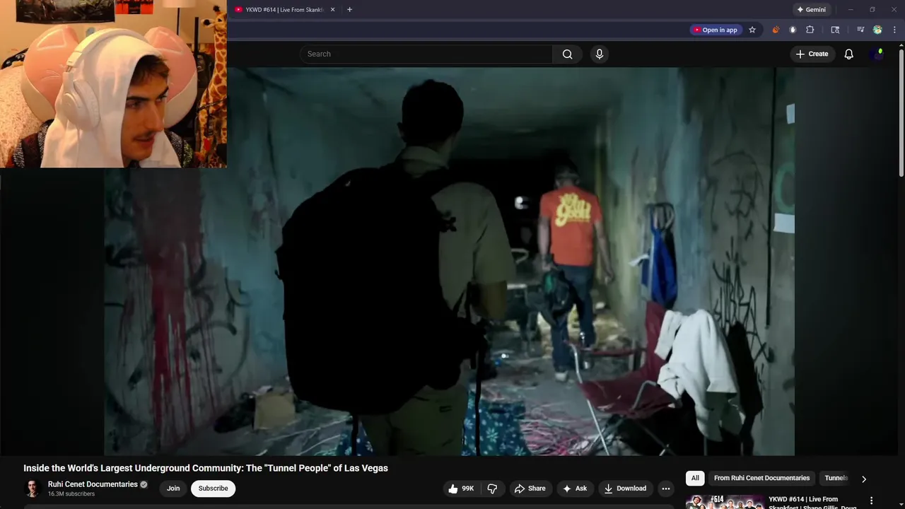Click the Ask button under video

[x=574, y=488]
